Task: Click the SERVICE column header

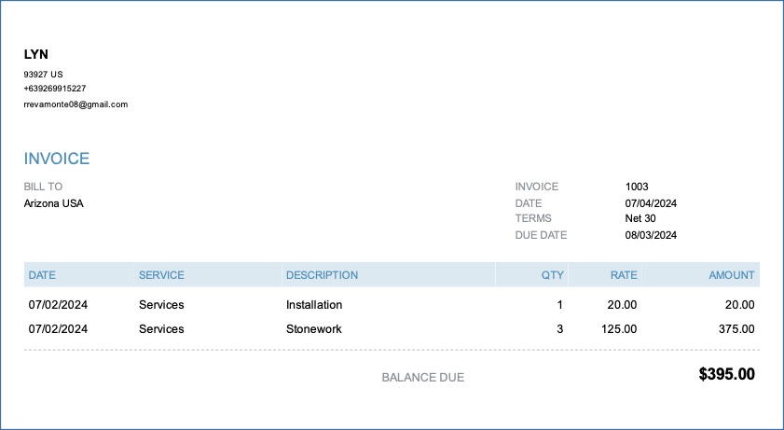Action: [161, 275]
